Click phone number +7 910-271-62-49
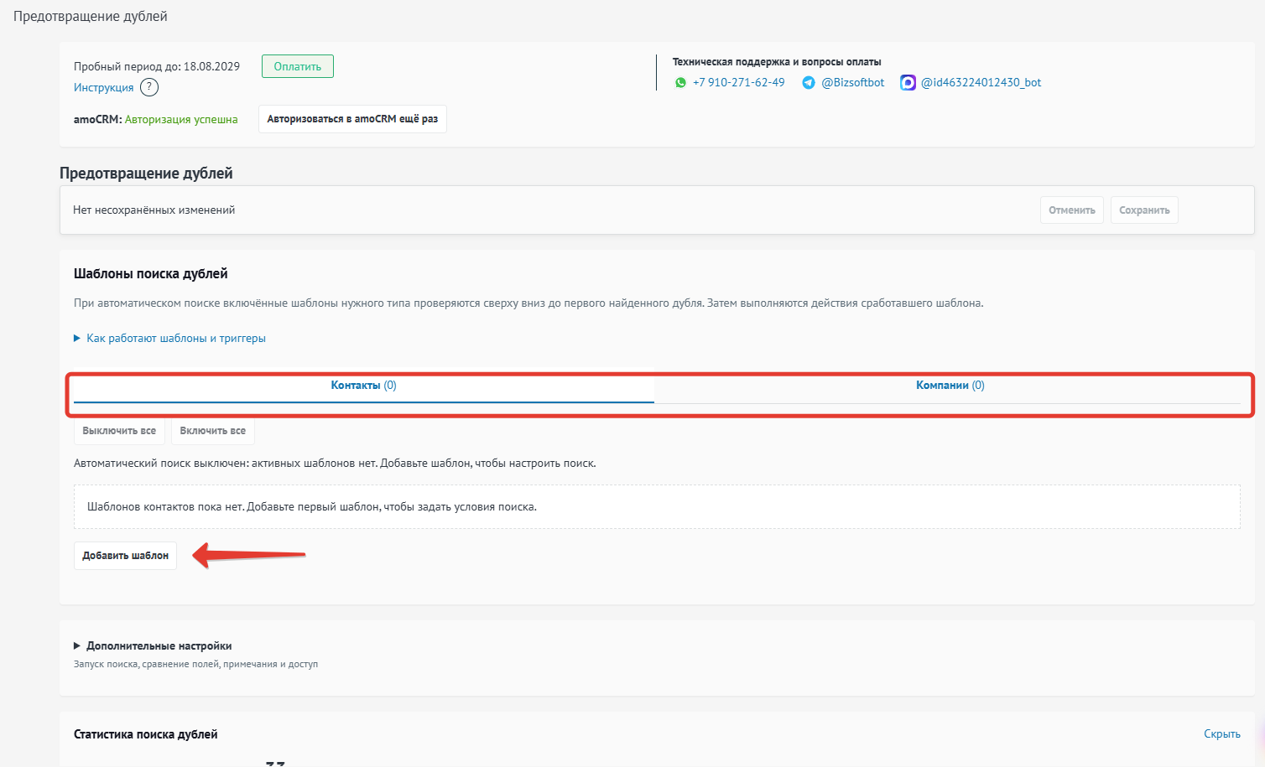This screenshot has height=767, width=1265. [x=739, y=82]
